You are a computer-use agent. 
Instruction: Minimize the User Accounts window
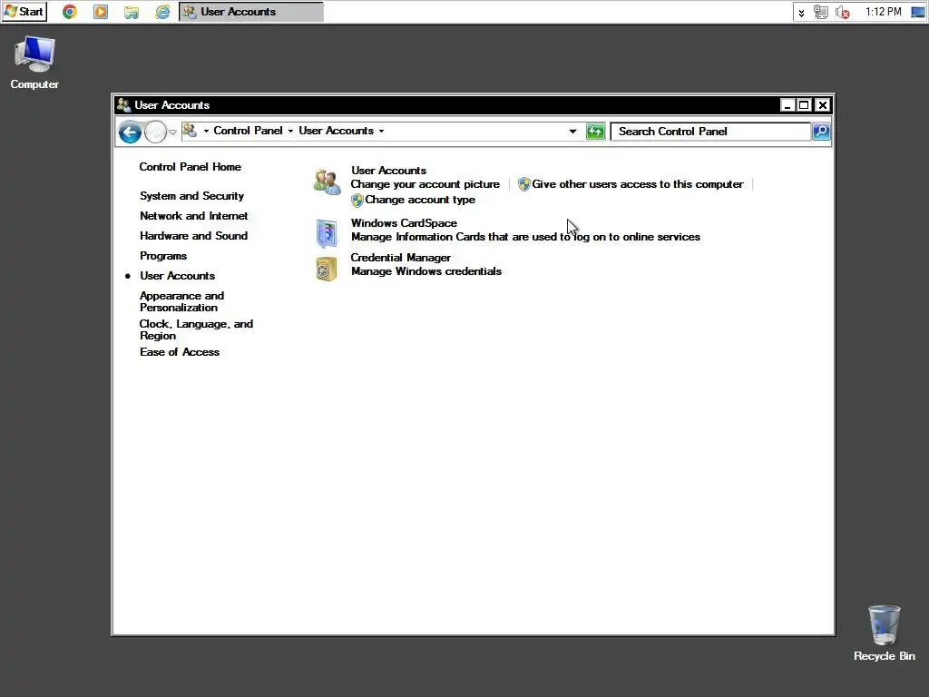click(x=787, y=105)
